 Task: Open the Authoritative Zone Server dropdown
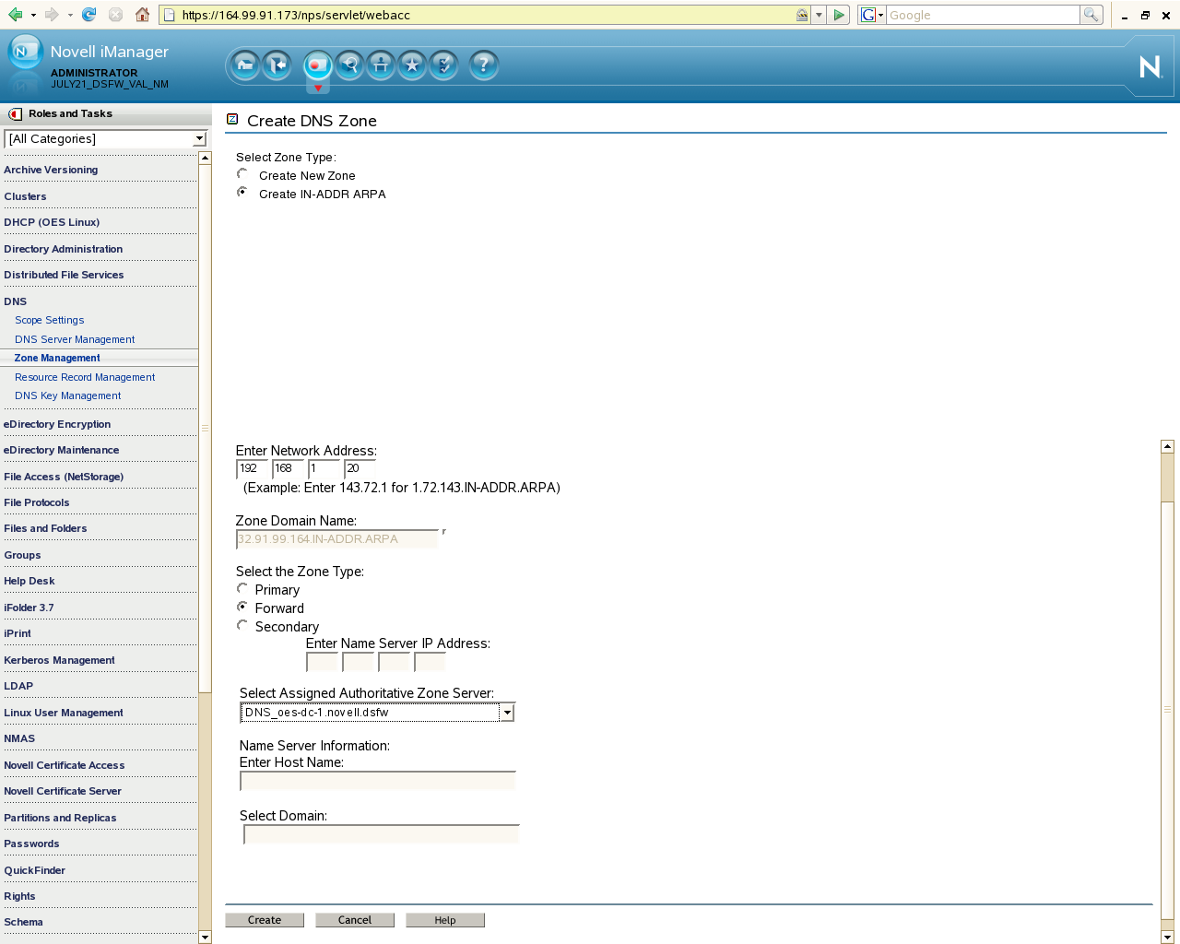(x=507, y=713)
